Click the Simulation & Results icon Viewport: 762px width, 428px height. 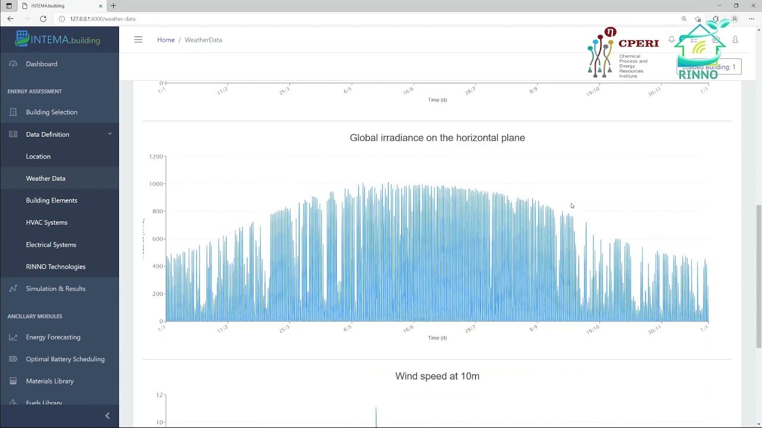[13, 289]
